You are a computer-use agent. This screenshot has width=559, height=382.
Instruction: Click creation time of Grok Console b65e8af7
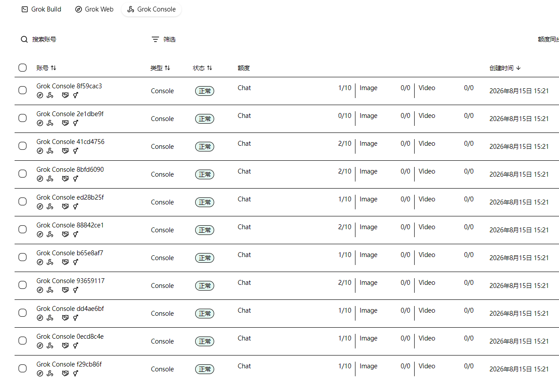pyautogui.click(x=519, y=258)
